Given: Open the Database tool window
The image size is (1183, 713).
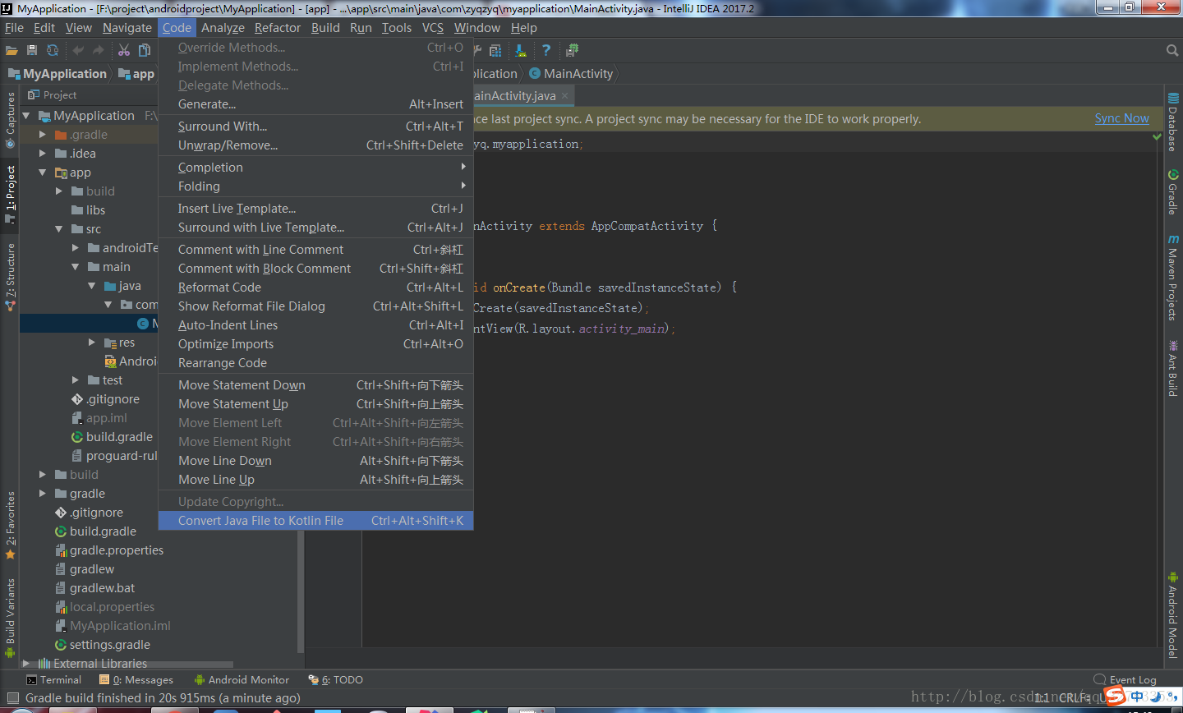Looking at the screenshot, I should pos(1173,122).
